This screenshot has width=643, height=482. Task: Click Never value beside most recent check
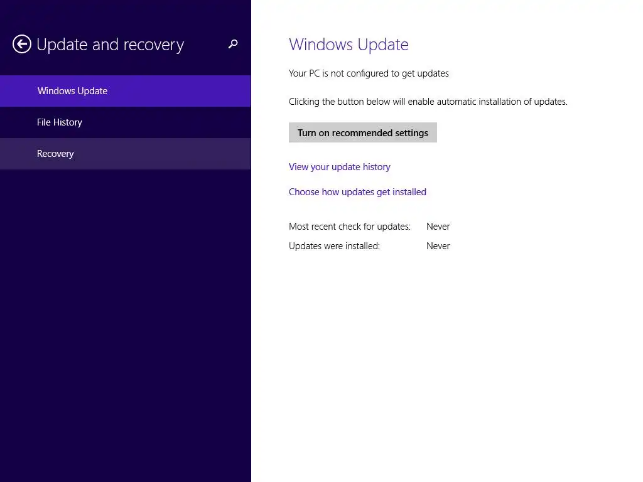[438, 226]
